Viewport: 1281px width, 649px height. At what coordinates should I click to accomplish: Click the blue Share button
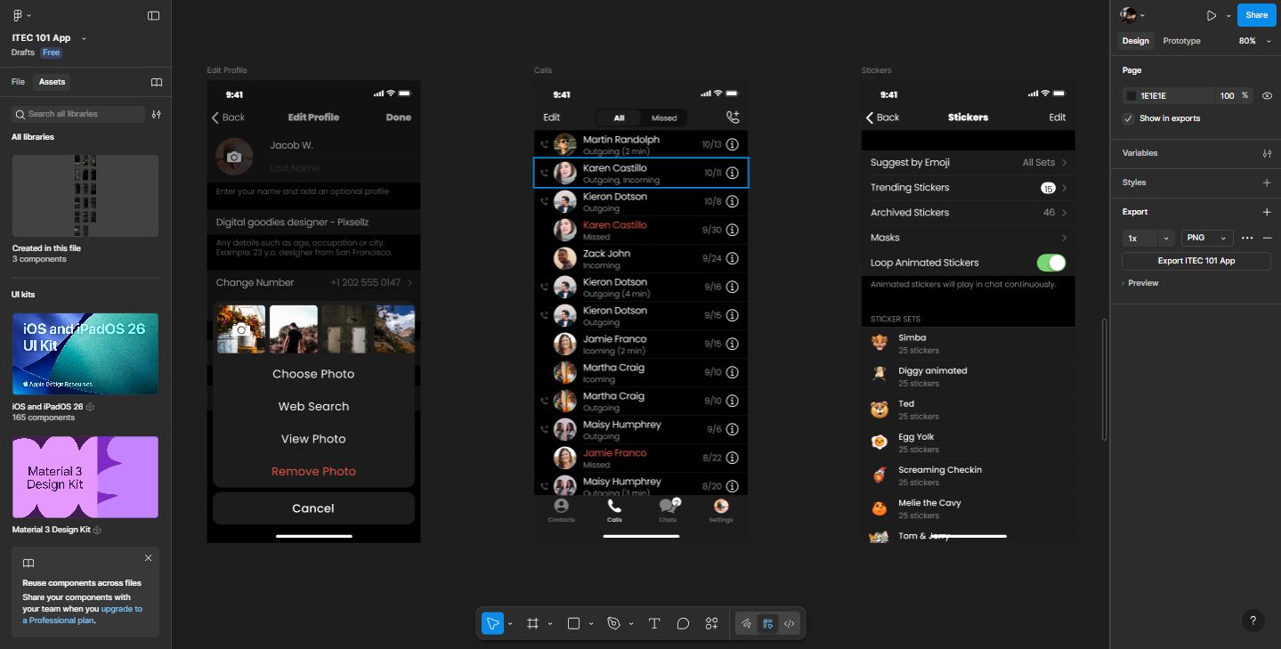coord(1256,15)
